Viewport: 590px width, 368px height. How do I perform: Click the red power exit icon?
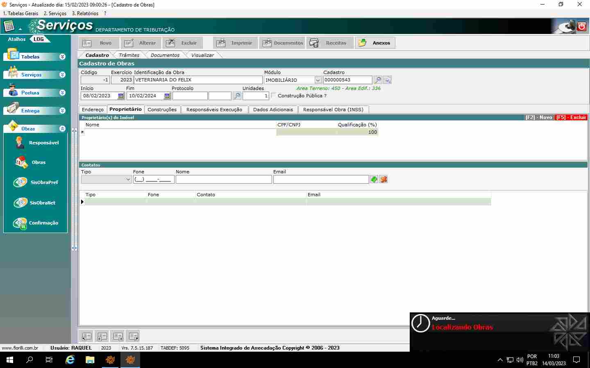point(581,27)
